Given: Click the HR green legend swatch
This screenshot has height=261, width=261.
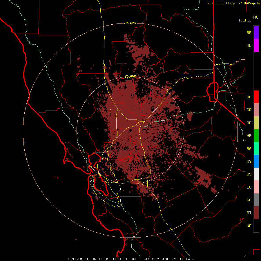Looking at the screenshot, I should (256, 135).
